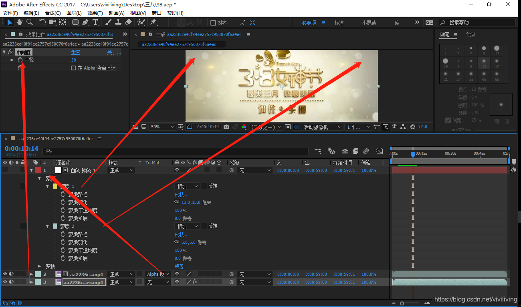Open 蒙版 1 相加 mode dropdown
The width and height of the screenshot is (521, 307).
(x=187, y=186)
